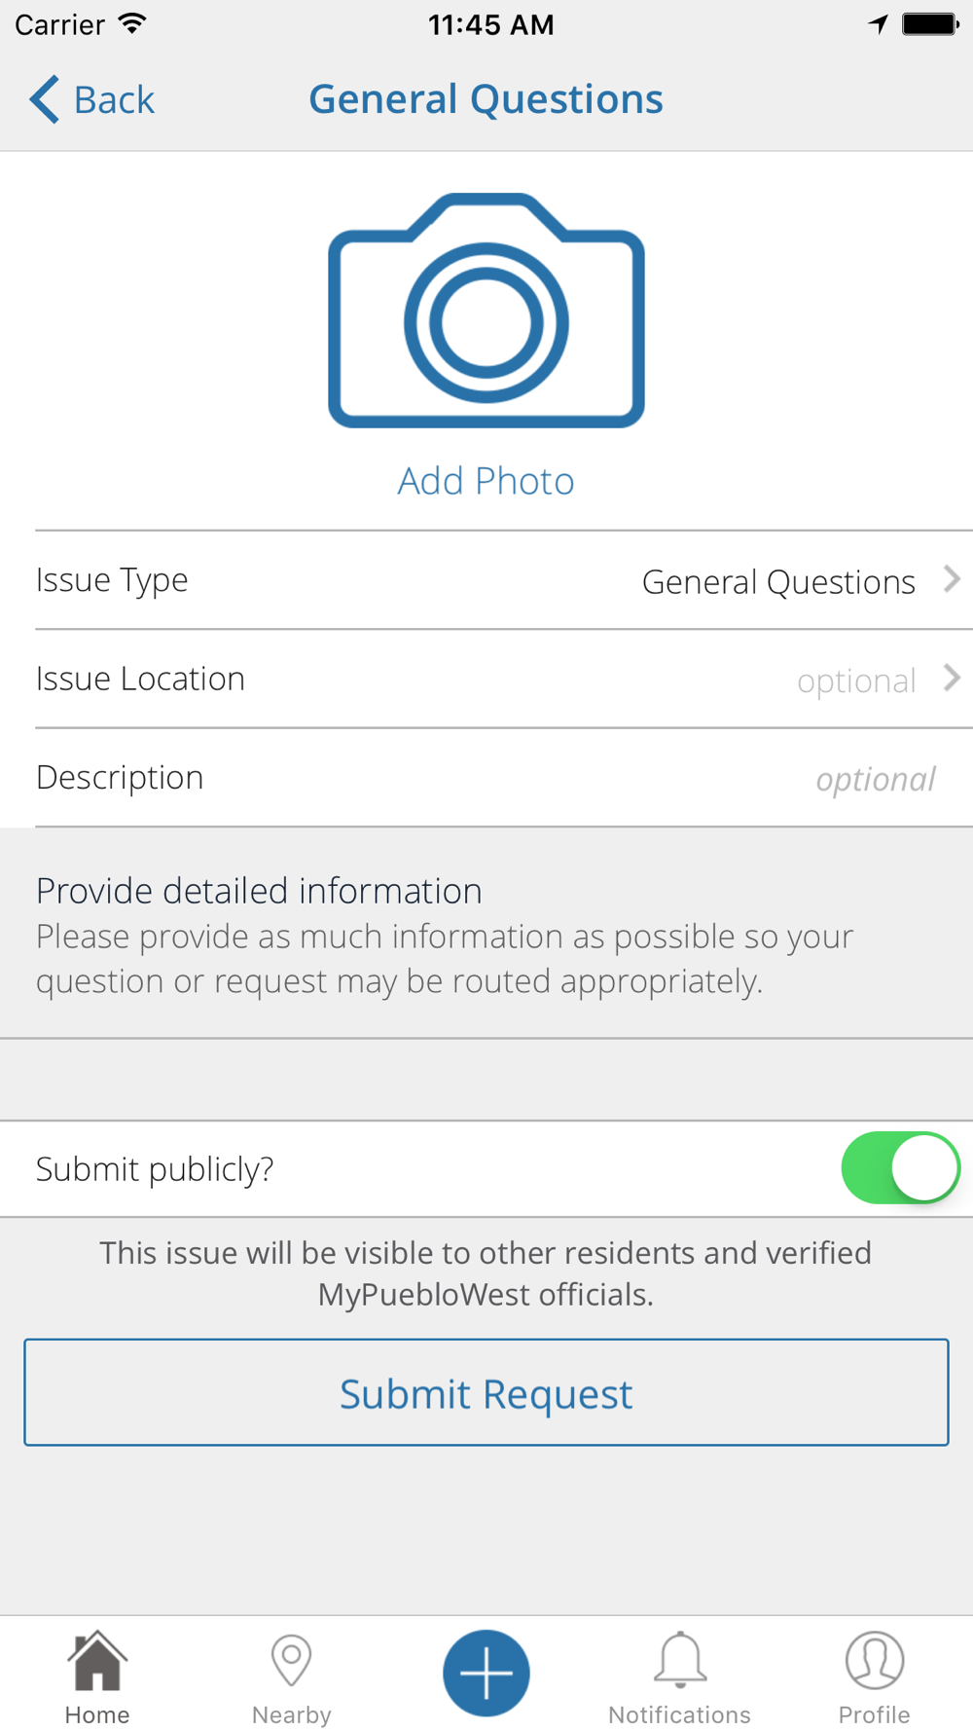This screenshot has height=1731, width=973.
Task: Click the Submit Request button
Action: [x=486, y=1392]
